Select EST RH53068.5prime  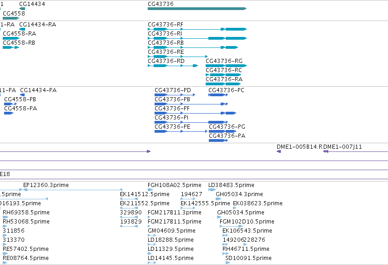[x=5, y=226]
